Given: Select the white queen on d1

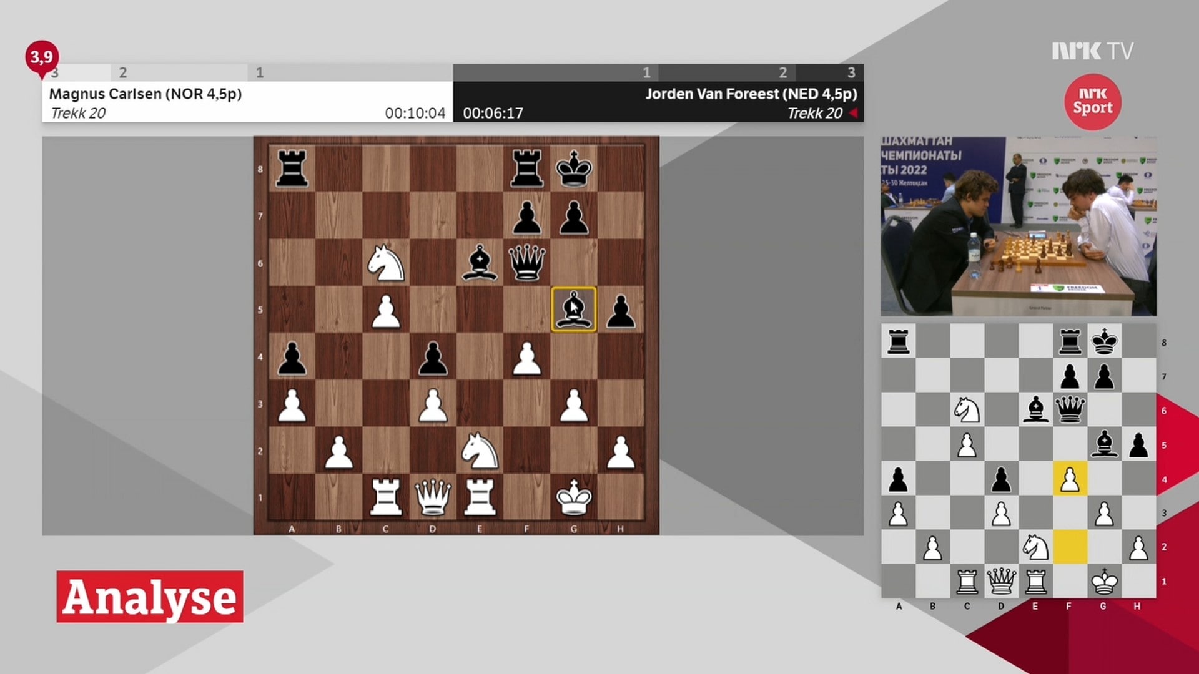Looking at the screenshot, I should 433,497.
